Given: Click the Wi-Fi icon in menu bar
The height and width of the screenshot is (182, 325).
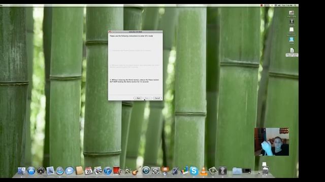Looking at the screenshot, I should [x=276, y=6].
